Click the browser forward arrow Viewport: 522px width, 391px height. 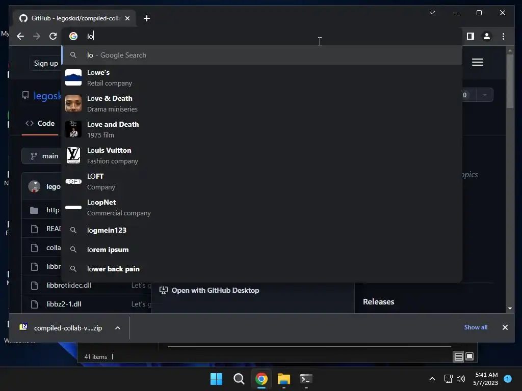pyautogui.click(x=37, y=36)
